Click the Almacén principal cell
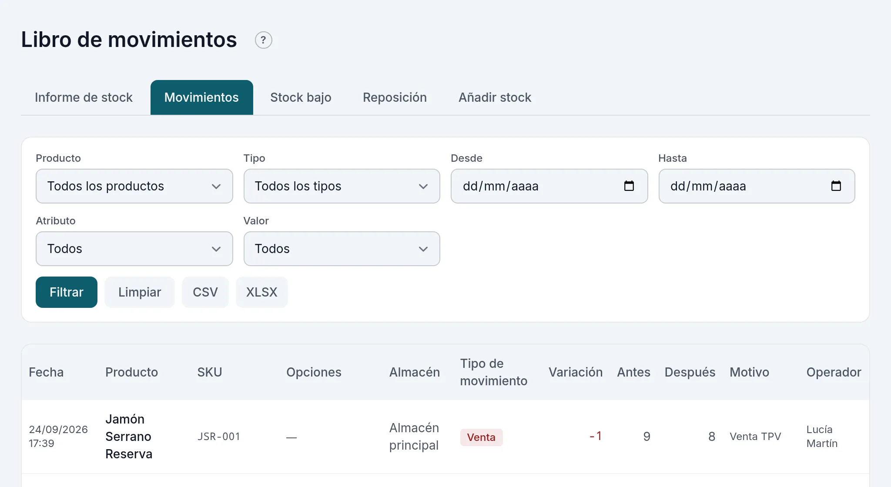The width and height of the screenshot is (891, 487). tap(414, 437)
